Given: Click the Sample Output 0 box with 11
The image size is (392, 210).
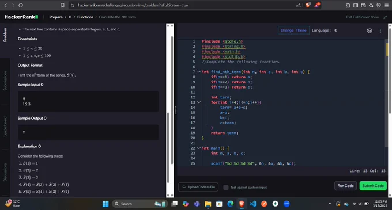Looking at the screenshot, I should click(x=88, y=132).
